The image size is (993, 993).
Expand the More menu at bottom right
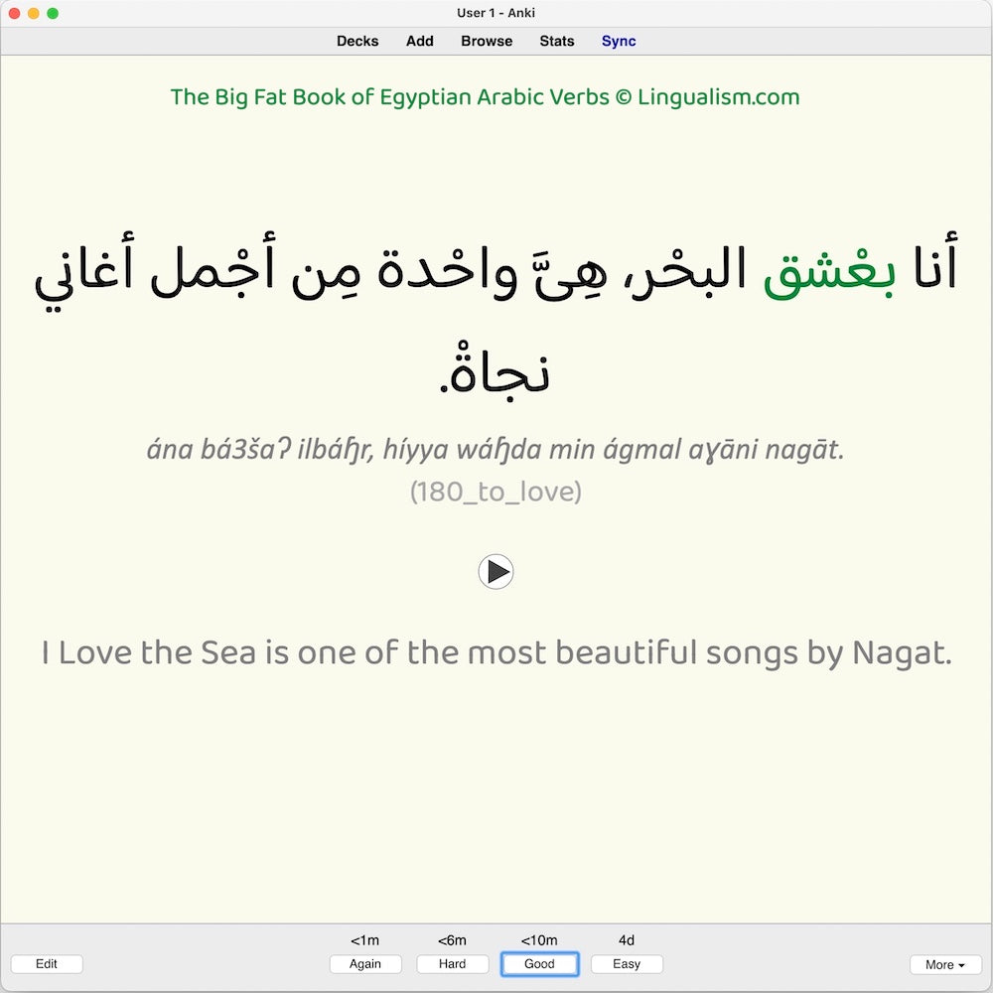[x=944, y=964]
